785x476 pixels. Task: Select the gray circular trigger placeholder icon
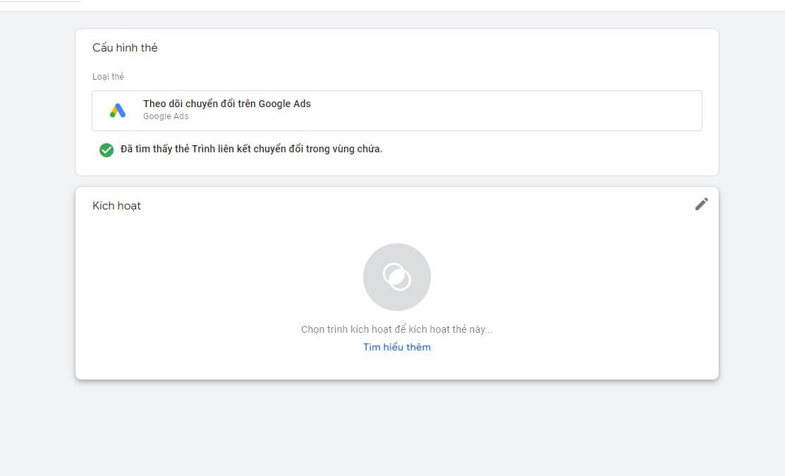click(x=397, y=276)
